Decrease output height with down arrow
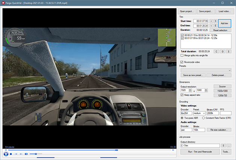The height and width of the screenshot is (160, 236). (x=206, y=91)
